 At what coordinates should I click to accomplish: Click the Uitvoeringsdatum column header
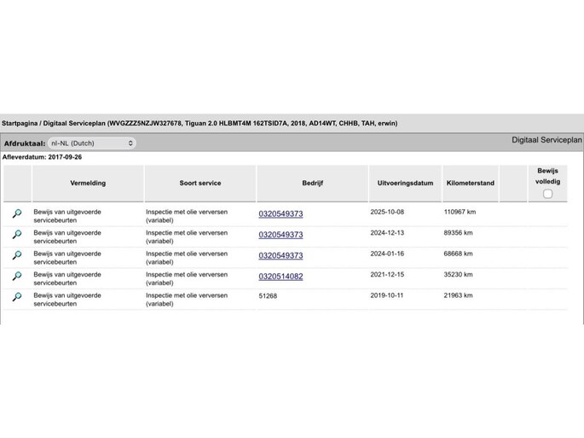[x=405, y=183]
